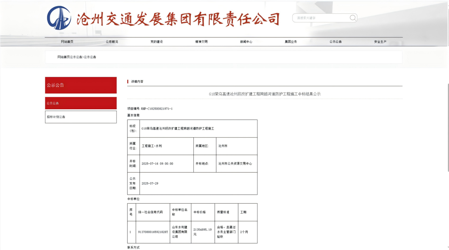The height and width of the screenshot is (250, 449).
Task: Open the 新闻中心 menu item
Action: pos(245,41)
